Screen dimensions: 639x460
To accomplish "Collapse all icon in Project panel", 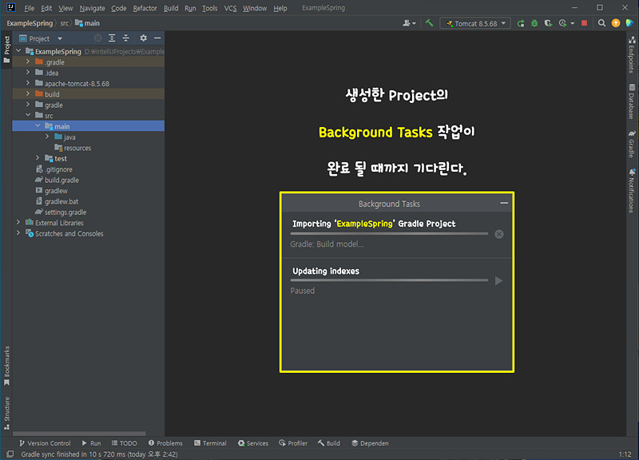I will pos(126,38).
